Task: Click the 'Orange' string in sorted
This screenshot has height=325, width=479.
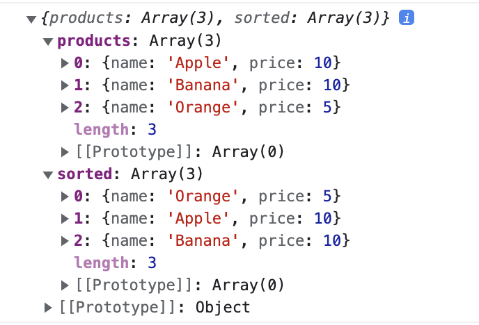Action: tap(203, 196)
